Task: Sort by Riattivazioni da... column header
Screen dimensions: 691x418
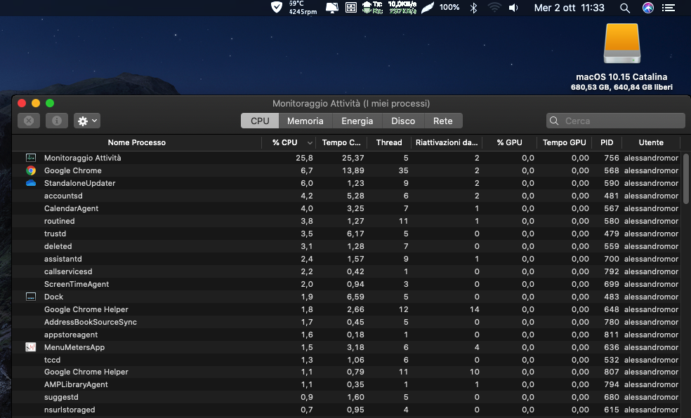Action: (x=447, y=142)
